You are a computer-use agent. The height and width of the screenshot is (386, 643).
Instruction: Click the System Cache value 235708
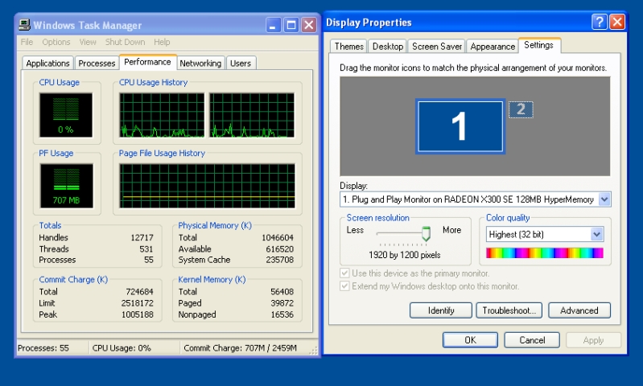280,260
